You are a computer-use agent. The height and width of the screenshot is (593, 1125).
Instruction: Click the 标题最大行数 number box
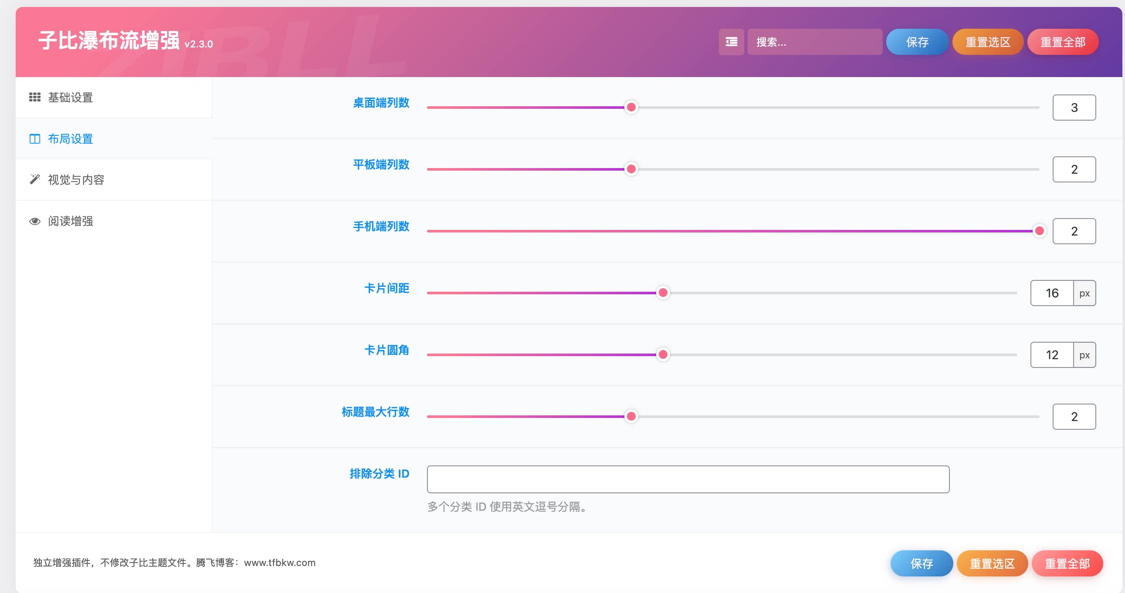pos(1074,416)
